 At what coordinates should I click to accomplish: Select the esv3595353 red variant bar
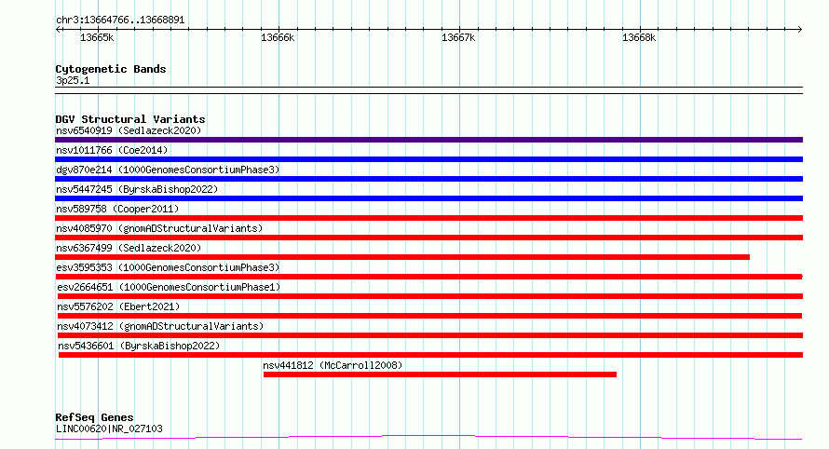429,277
